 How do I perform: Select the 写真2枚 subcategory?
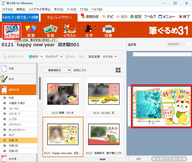point(19,145)
